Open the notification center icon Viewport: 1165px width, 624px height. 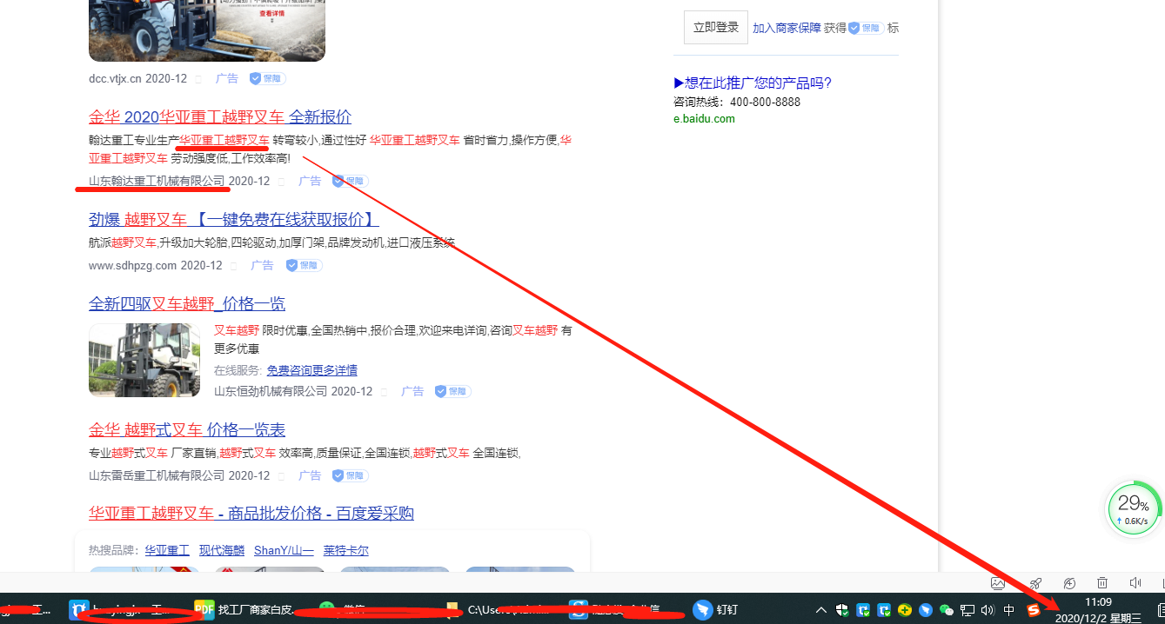click(x=1161, y=610)
